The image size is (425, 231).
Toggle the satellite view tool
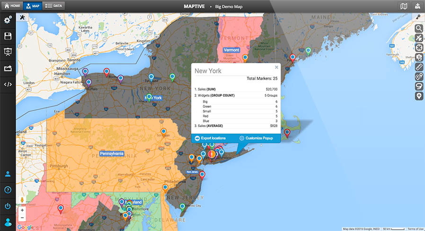419,38
